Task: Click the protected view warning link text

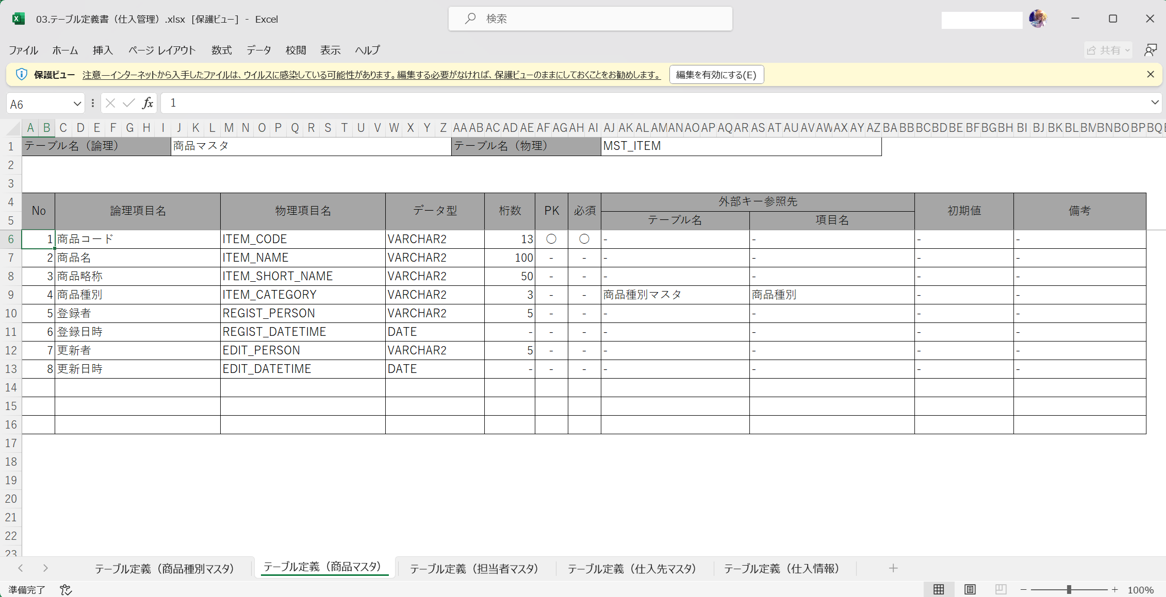Action: (x=371, y=75)
